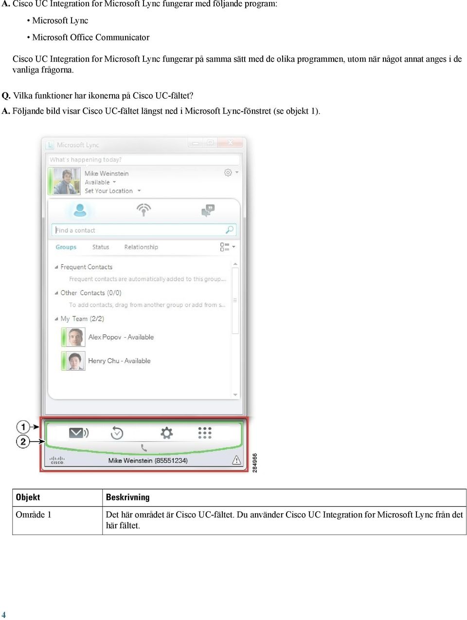
Task: Click the warning triangle status icon
Action: (x=236, y=460)
